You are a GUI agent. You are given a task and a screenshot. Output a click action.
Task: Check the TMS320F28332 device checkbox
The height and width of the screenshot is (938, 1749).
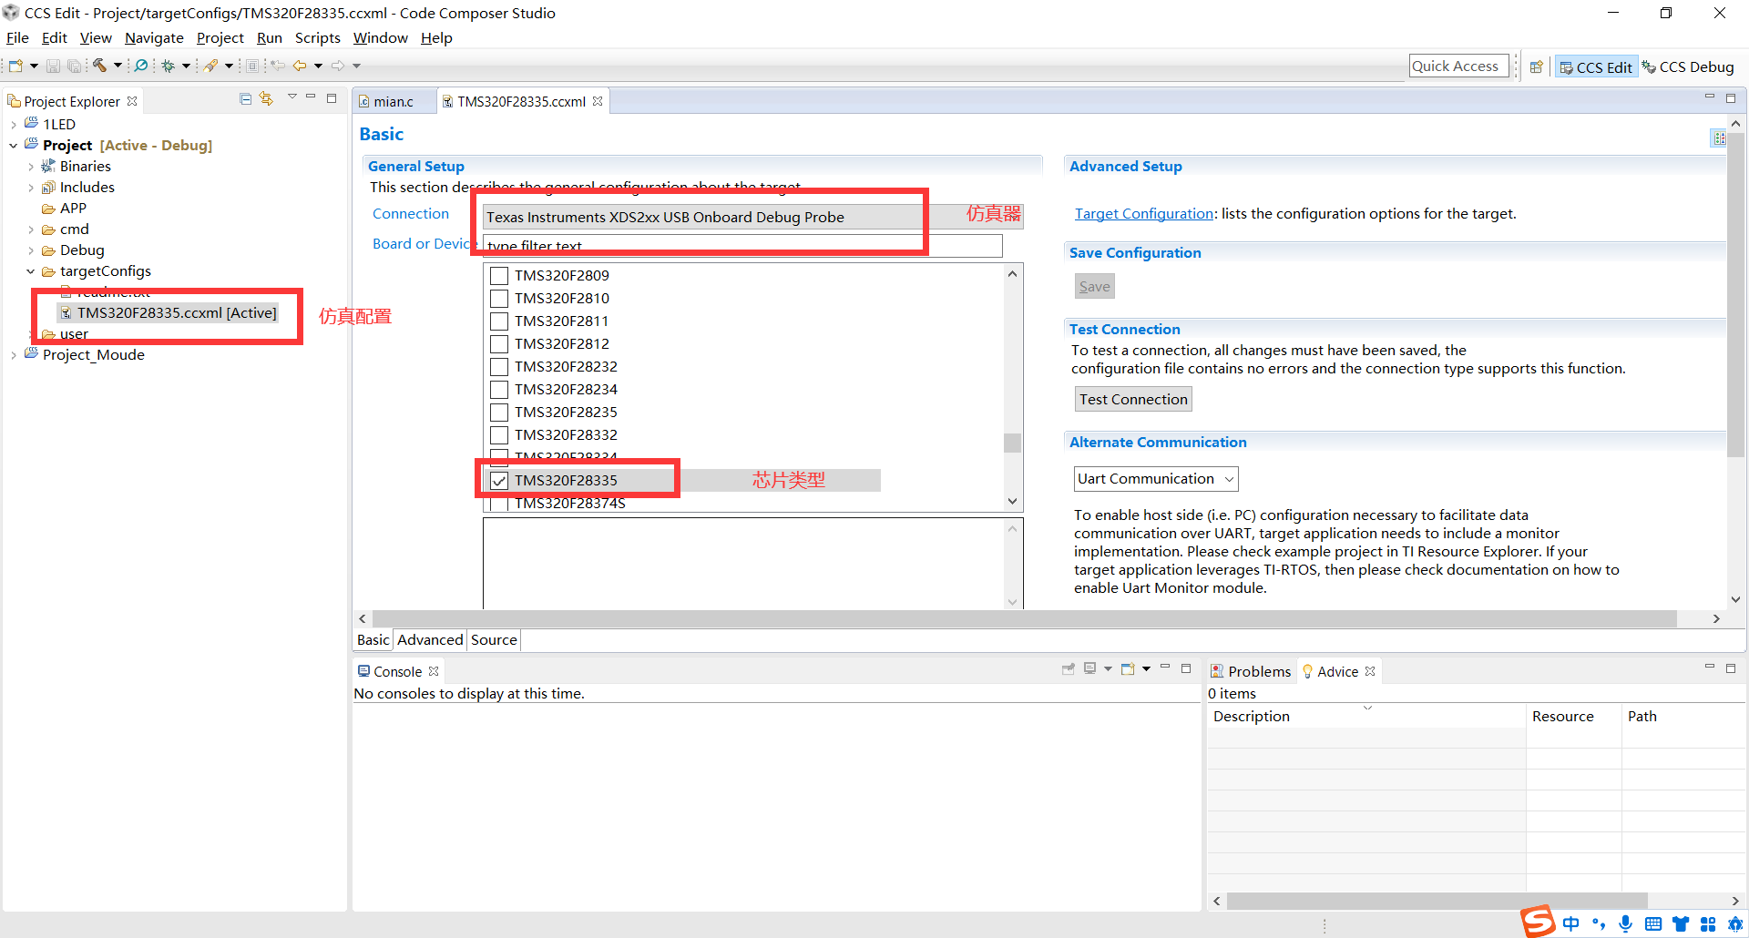(x=499, y=434)
